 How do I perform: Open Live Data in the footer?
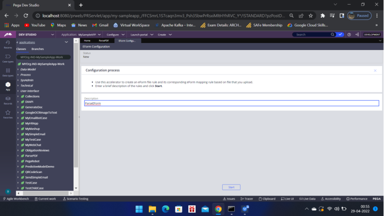(x=307, y=198)
